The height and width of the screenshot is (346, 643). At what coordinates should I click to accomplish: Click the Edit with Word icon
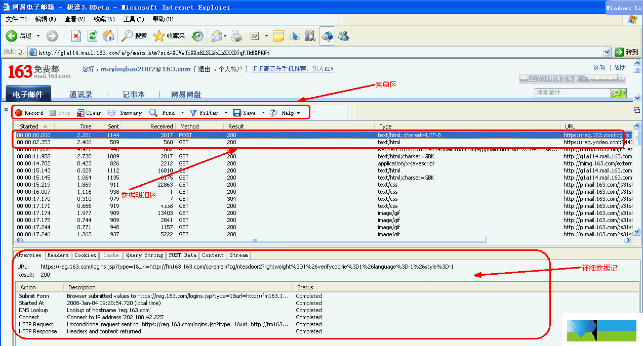255,36
